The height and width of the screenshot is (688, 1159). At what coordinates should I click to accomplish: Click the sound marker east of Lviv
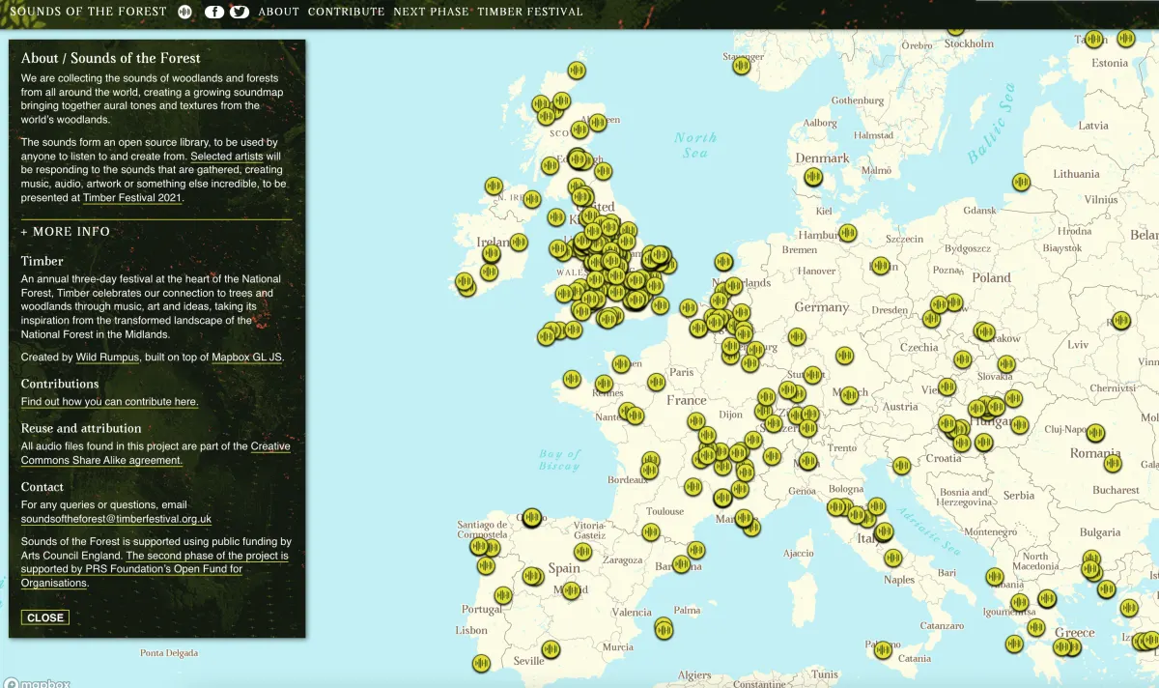(1120, 320)
